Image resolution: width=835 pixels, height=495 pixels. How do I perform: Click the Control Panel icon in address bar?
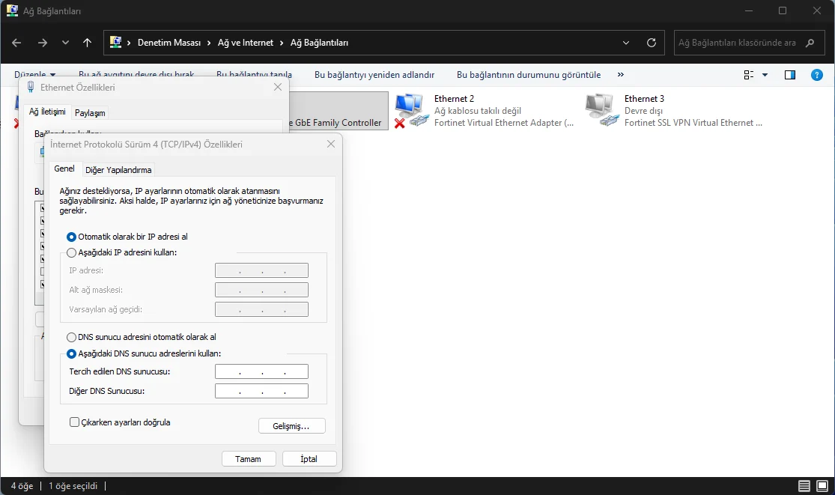click(115, 42)
